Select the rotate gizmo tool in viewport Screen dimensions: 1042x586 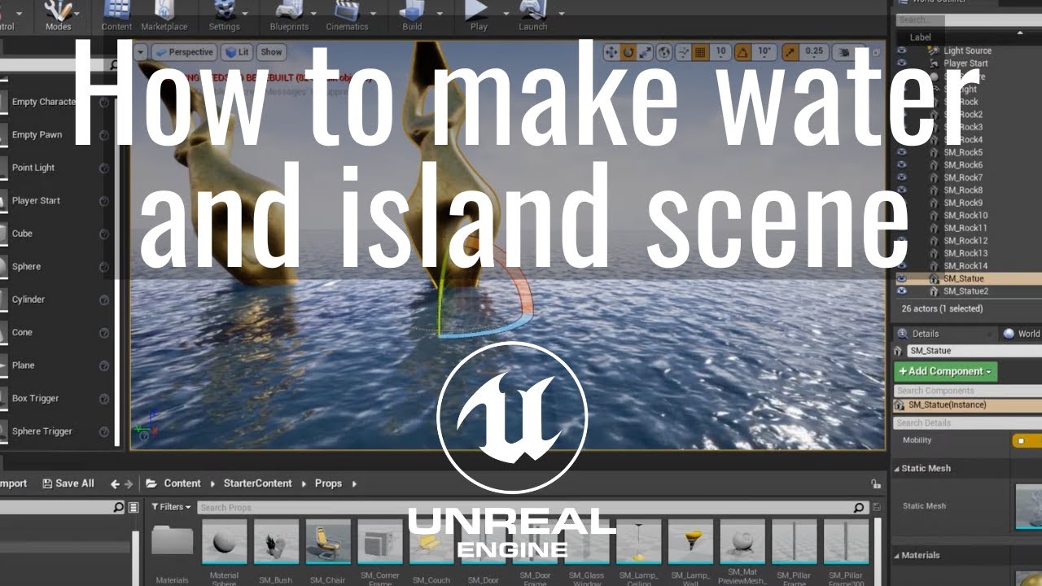(628, 53)
